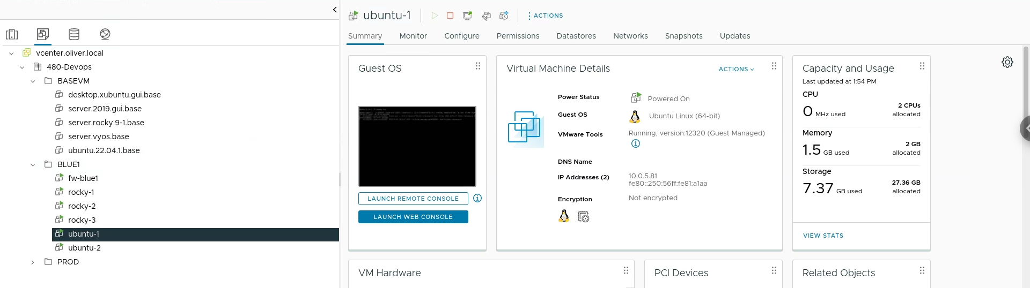This screenshot has width=1030, height=288.
Task: Click the right-edge slide-out panel handle
Action: (1025, 128)
